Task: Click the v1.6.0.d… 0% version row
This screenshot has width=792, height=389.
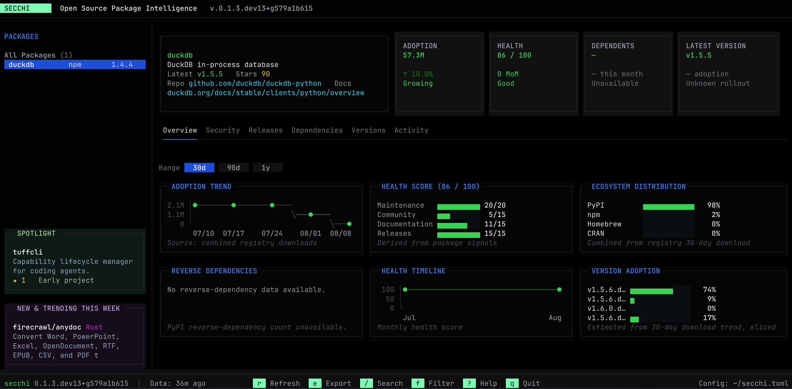Action: 652,308
